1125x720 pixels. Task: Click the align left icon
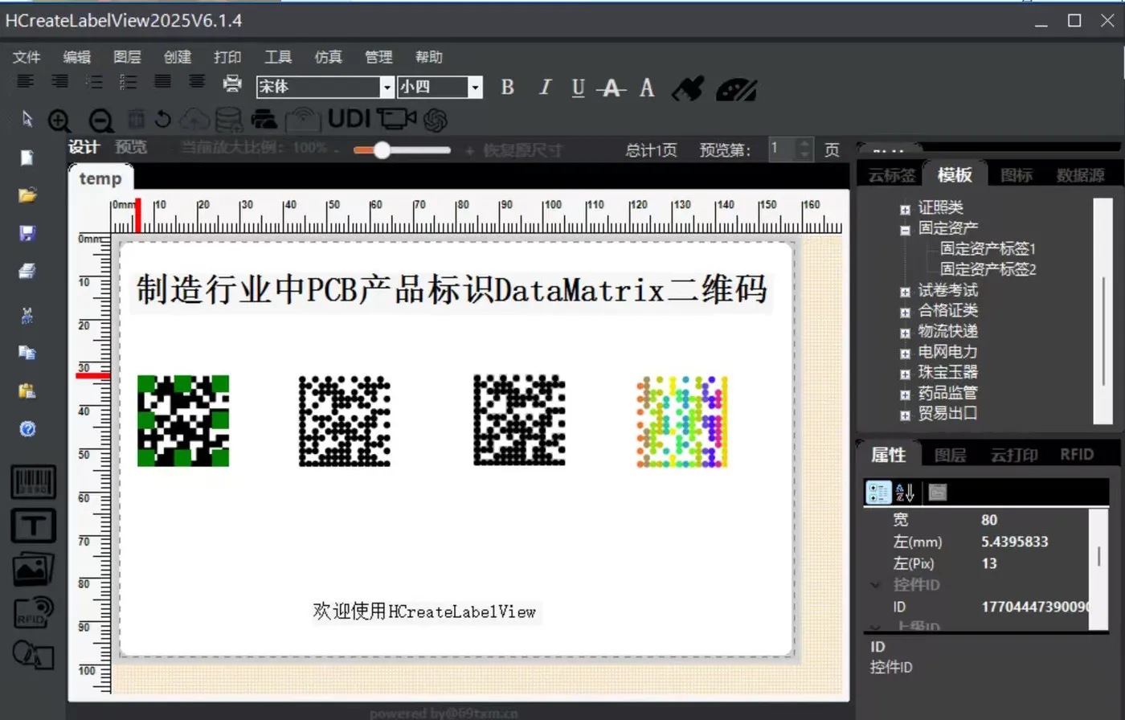coord(26,81)
